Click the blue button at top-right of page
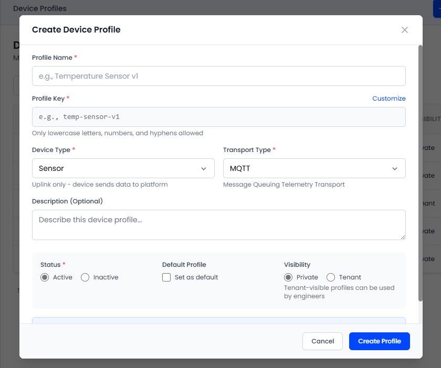 pyautogui.click(x=437, y=8)
